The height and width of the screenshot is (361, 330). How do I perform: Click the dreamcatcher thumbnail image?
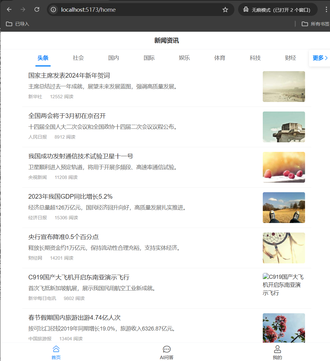(x=284, y=248)
